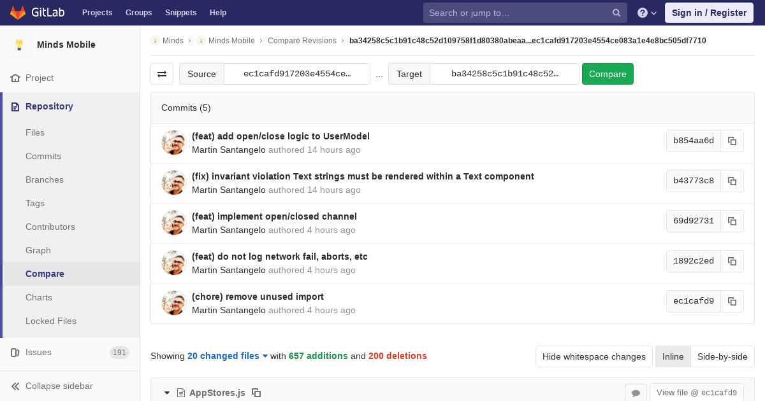
Task: Copy commit SHA 69d92731
Action: (732, 221)
